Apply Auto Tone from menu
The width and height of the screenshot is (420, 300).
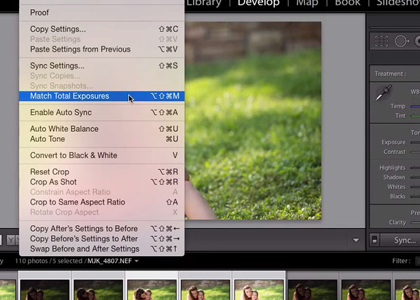pos(102,139)
